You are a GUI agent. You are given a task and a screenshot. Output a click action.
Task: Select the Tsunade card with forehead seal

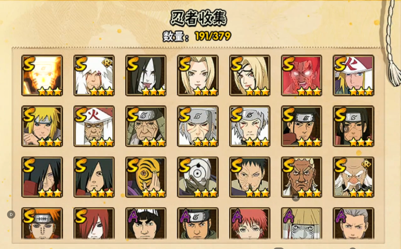[x=250, y=75]
